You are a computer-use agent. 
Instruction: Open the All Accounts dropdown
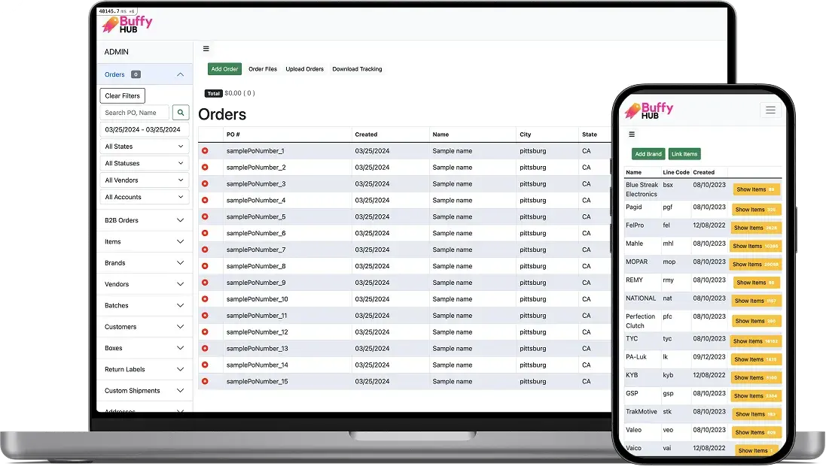145,197
